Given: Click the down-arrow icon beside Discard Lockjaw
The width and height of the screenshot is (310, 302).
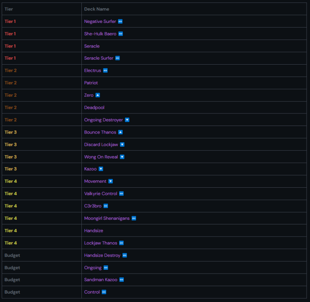Looking at the screenshot, I should [x=122, y=144].
